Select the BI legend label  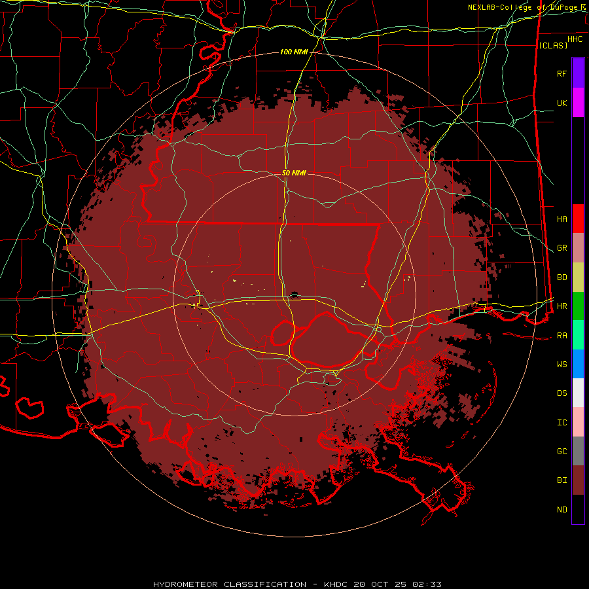click(562, 480)
